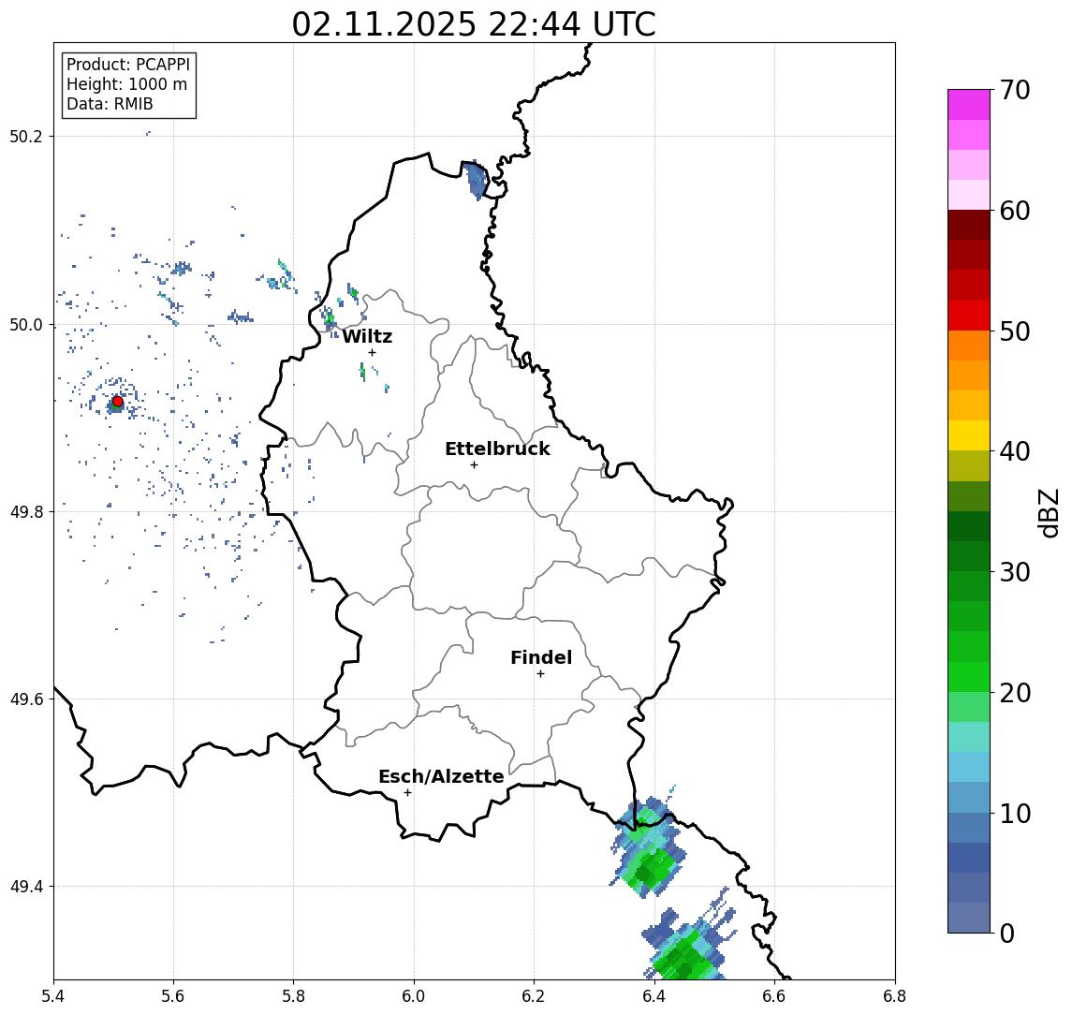Image resolution: width=1072 pixels, height=1015 pixels.
Task: Click the latitude tick label 49.8
Action: tap(26, 511)
